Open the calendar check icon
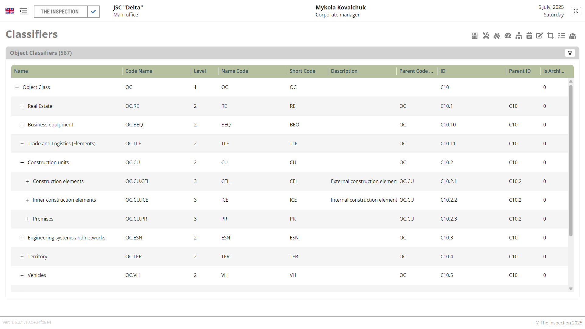Image resolution: width=585 pixels, height=329 pixels. click(x=530, y=36)
